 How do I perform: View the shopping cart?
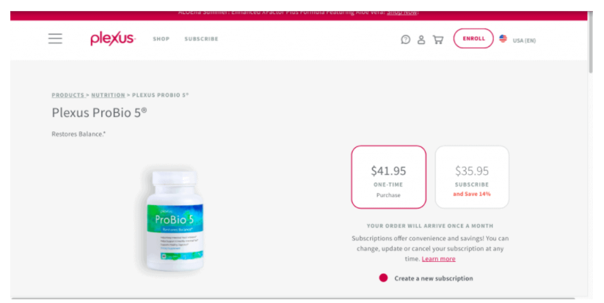[x=438, y=40]
